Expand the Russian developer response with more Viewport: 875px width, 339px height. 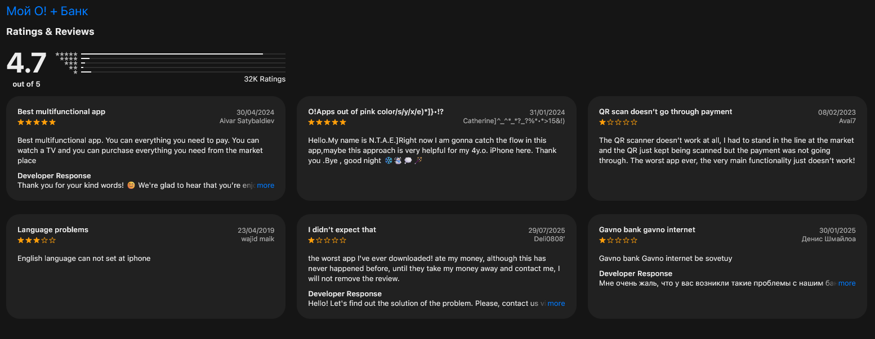tap(846, 283)
